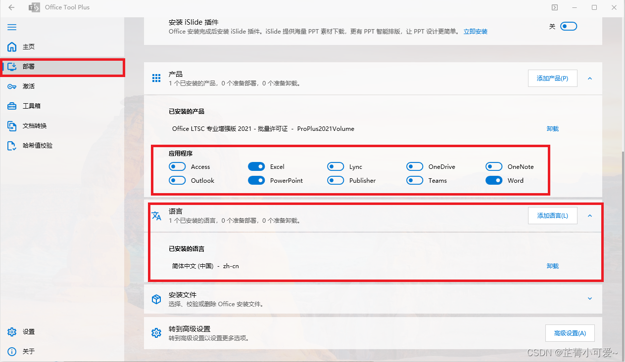Click the box icon of 安装文件 section
This screenshot has height=362, width=625.
(156, 299)
